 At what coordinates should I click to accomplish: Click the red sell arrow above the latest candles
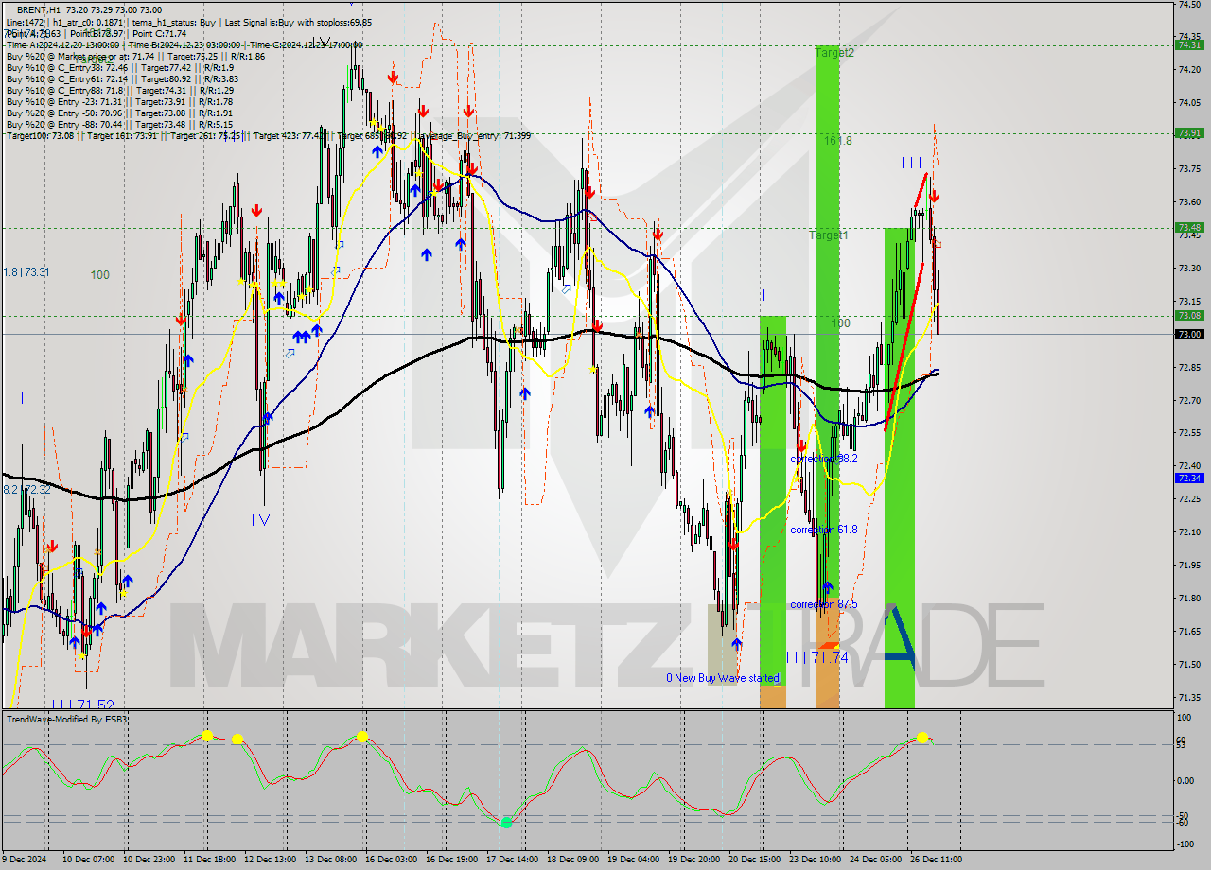point(934,196)
